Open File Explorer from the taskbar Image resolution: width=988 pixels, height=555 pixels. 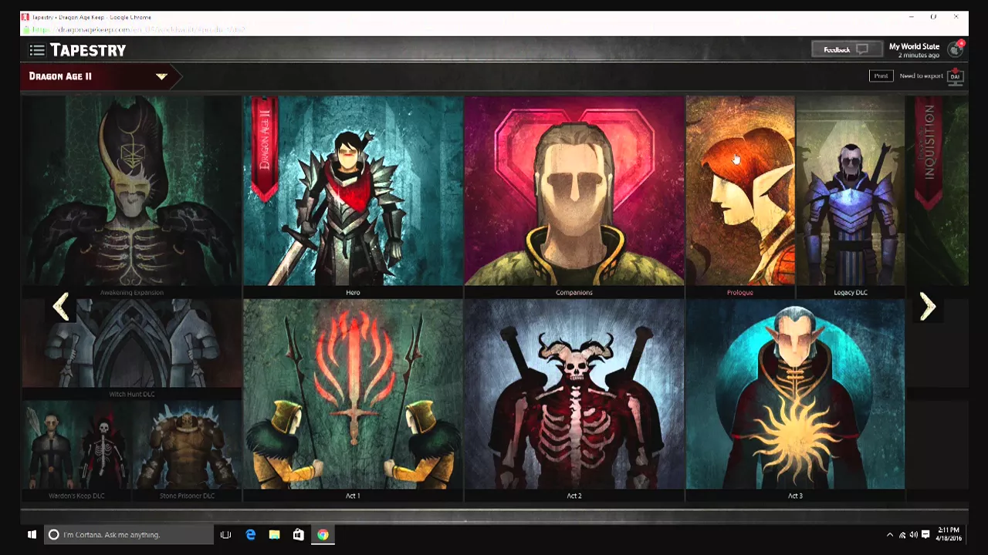click(274, 534)
